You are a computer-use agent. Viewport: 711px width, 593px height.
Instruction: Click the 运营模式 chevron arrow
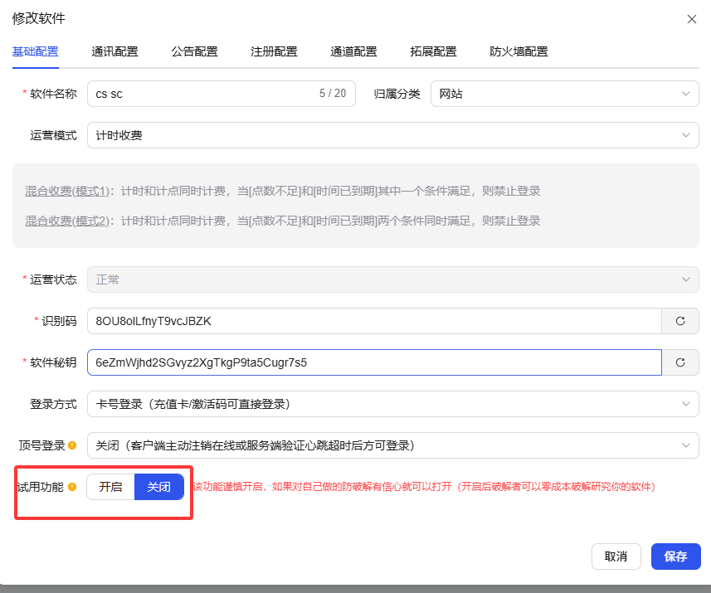click(x=685, y=135)
